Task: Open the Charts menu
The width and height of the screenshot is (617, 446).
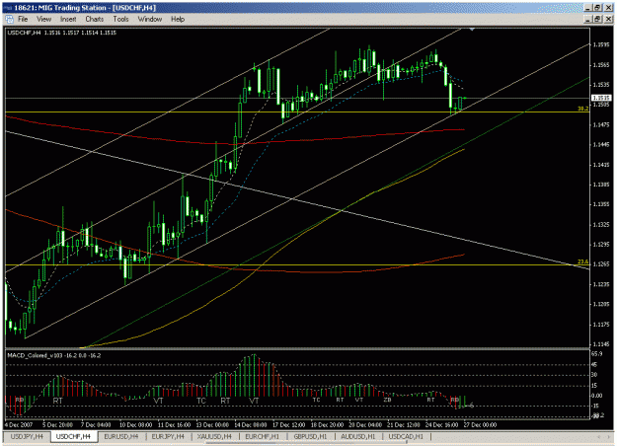Action: tap(95, 19)
